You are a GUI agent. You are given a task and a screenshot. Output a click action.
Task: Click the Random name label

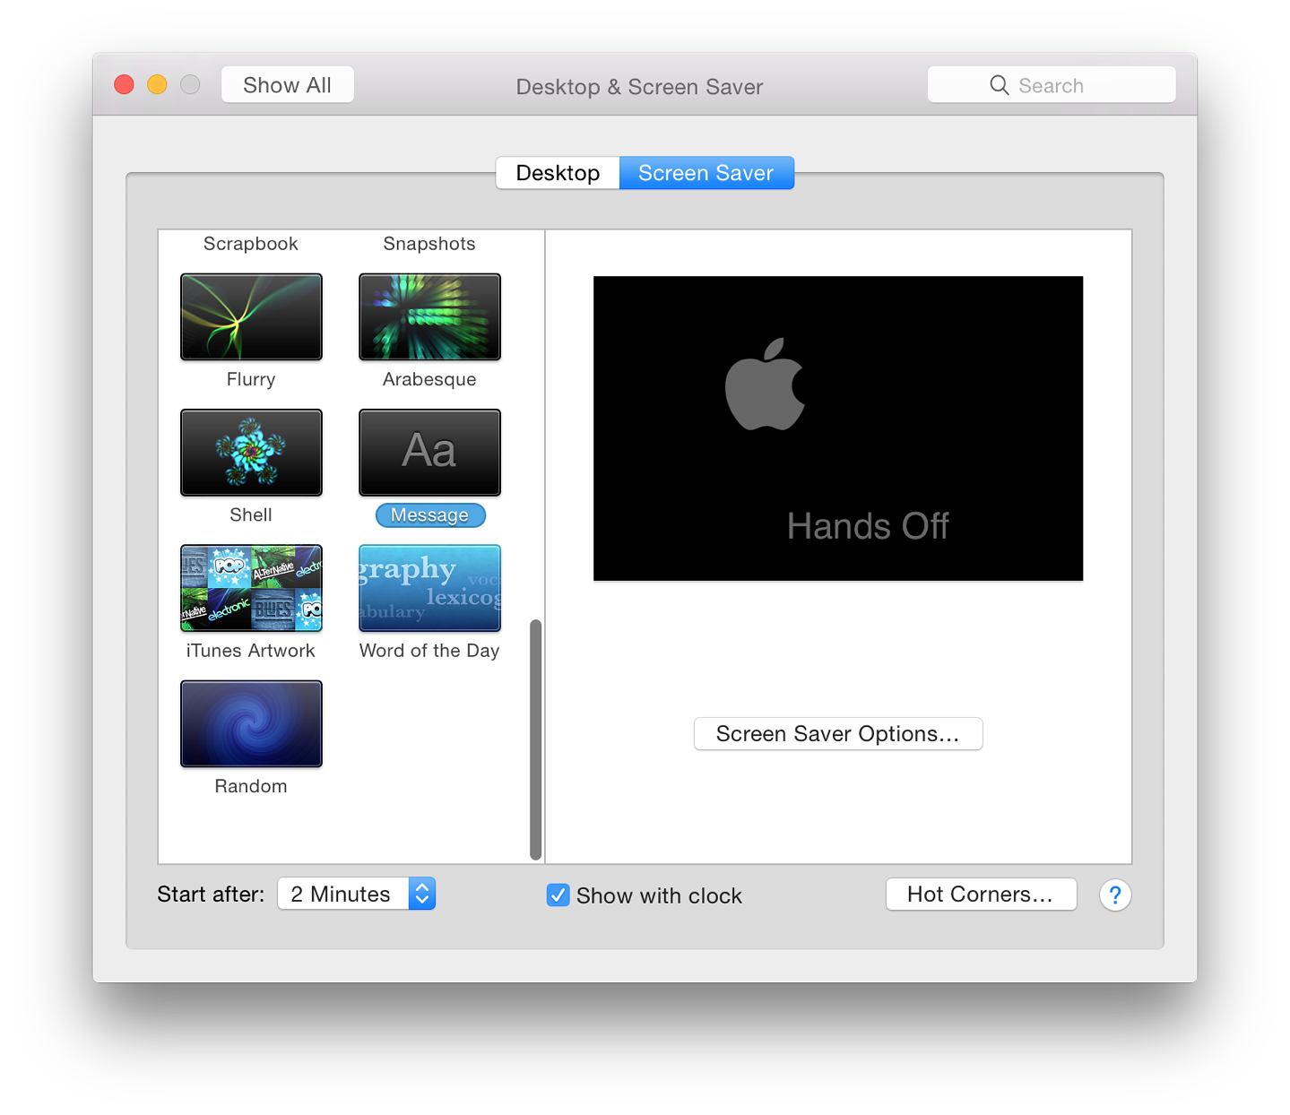click(x=251, y=786)
